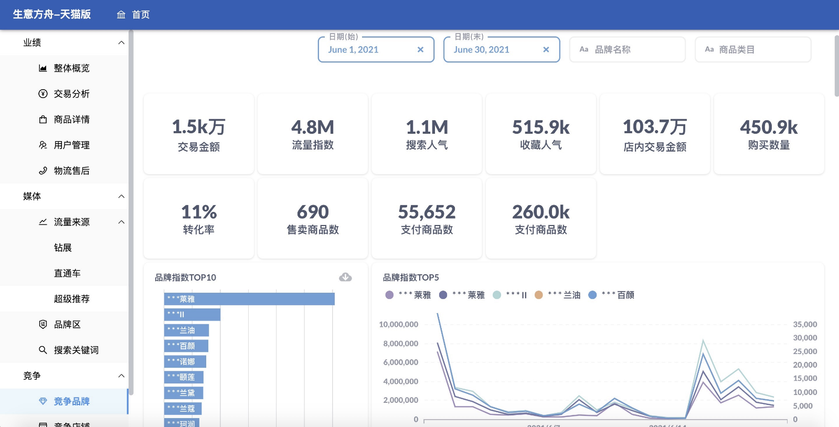Viewport: 839px width, 427px height.
Task: Click the 店内交易金额 103.7万 card
Action: coord(655,134)
